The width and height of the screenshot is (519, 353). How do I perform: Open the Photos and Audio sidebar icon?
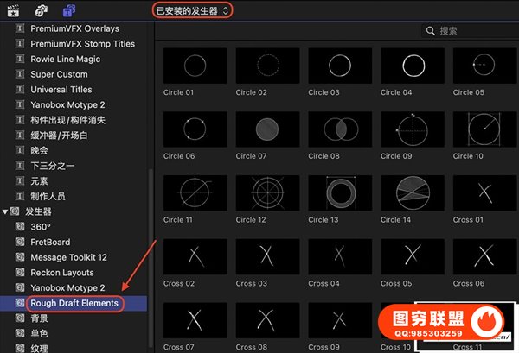[41, 10]
